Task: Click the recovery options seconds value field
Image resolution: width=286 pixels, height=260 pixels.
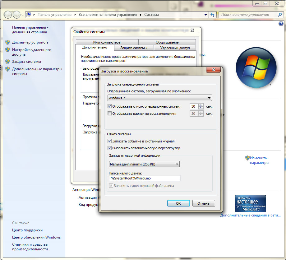Action: [194, 114]
